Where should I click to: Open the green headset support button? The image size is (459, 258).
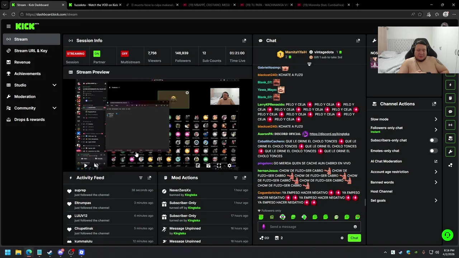click(448, 235)
